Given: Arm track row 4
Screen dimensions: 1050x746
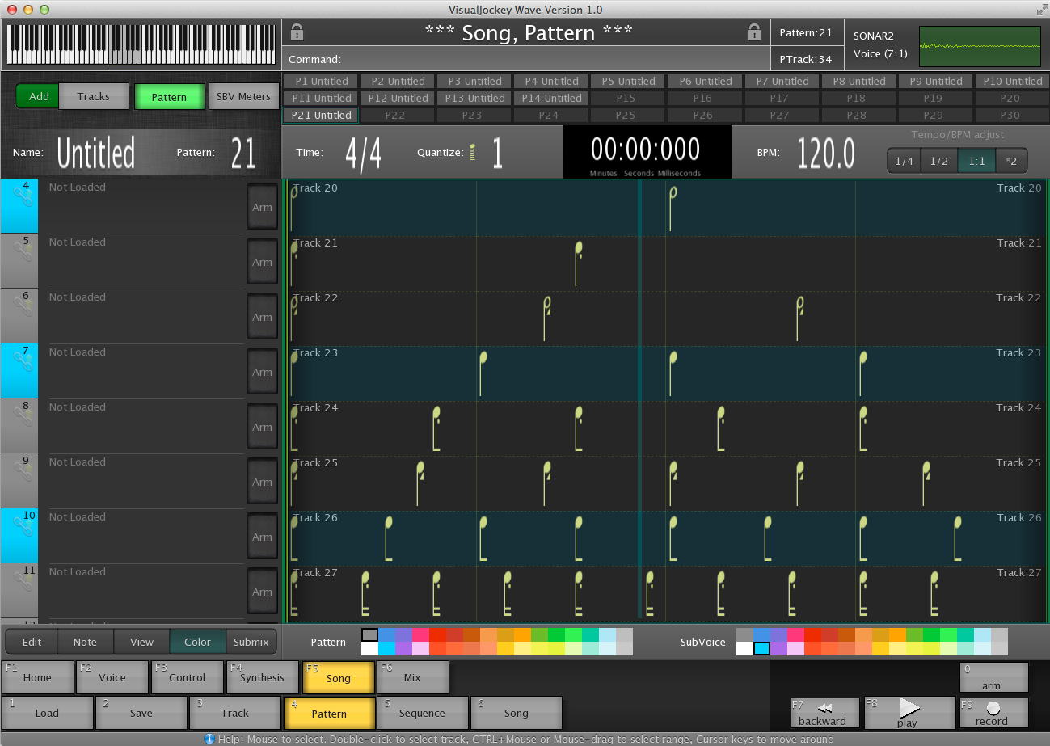Looking at the screenshot, I should click(262, 207).
